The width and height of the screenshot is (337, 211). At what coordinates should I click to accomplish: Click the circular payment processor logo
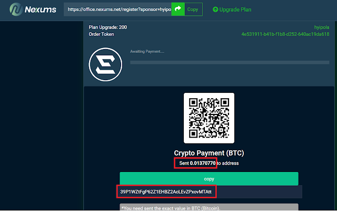click(105, 64)
